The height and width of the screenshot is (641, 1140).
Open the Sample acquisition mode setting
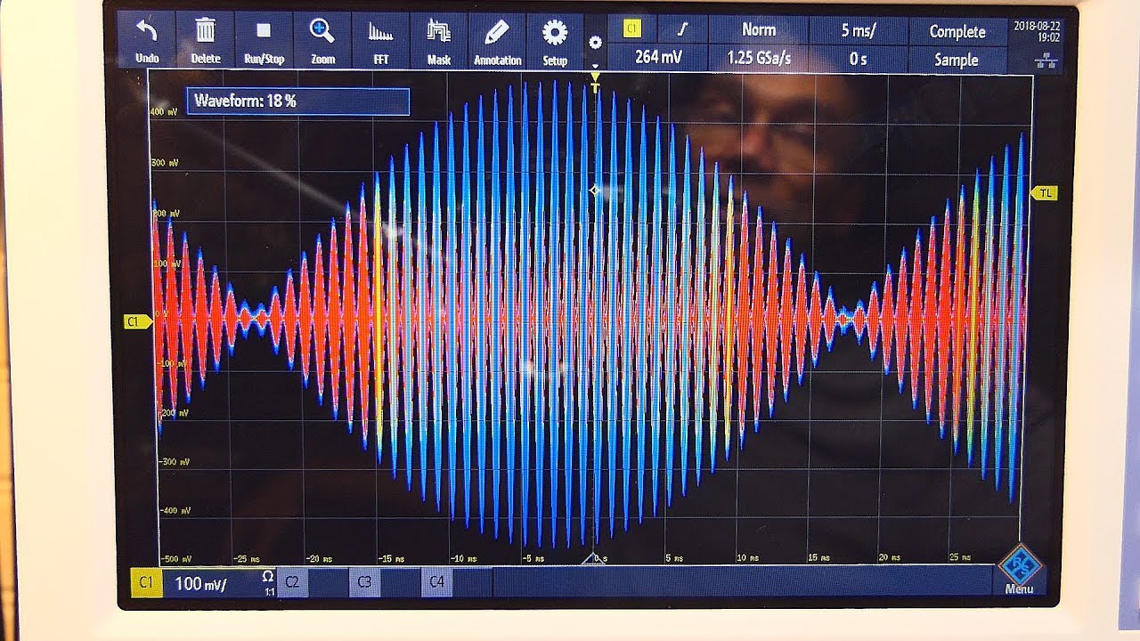[x=957, y=61]
